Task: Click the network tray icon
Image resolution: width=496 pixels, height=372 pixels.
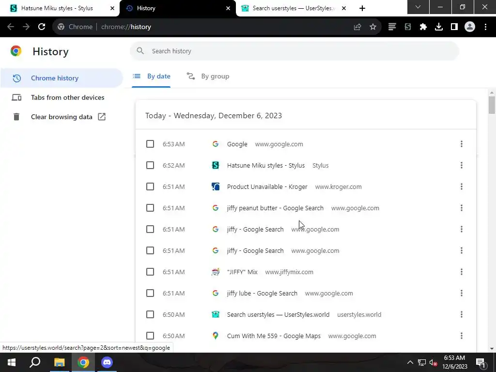Action: click(x=422, y=362)
